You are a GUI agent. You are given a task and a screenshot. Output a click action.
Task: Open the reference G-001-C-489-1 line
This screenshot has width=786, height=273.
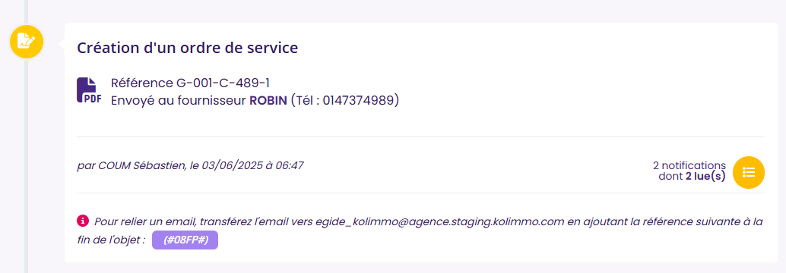(x=191, y=83)
